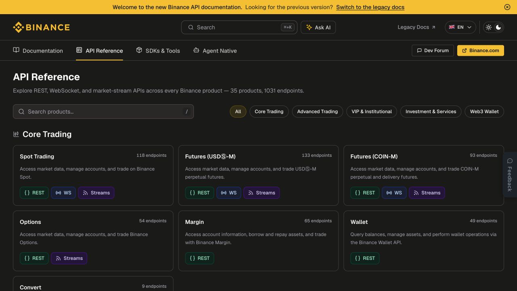Open the Futures (COIN-M) card title
The height and width of the screenshot is (291, 517).
[x=374, y=156]
